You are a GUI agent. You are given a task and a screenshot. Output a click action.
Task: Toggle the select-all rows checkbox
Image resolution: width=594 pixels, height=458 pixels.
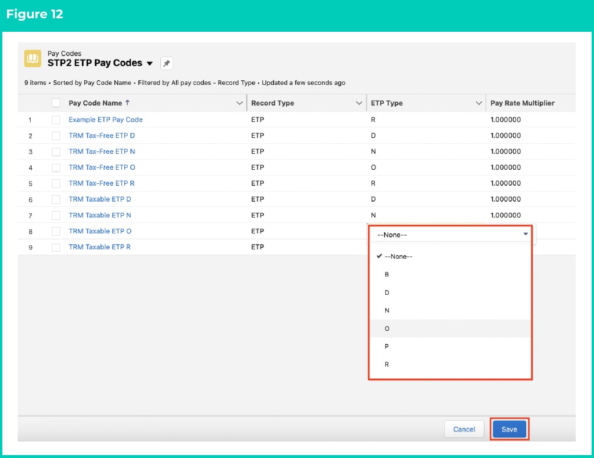click(56, 103)
